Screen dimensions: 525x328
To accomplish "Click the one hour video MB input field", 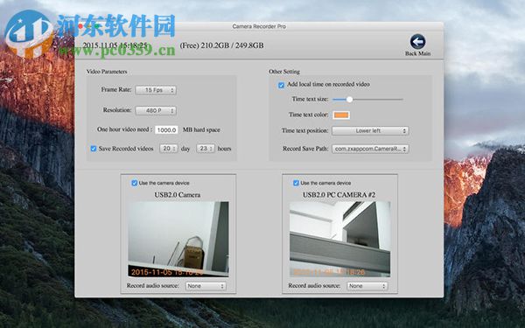I will [166, 129].
